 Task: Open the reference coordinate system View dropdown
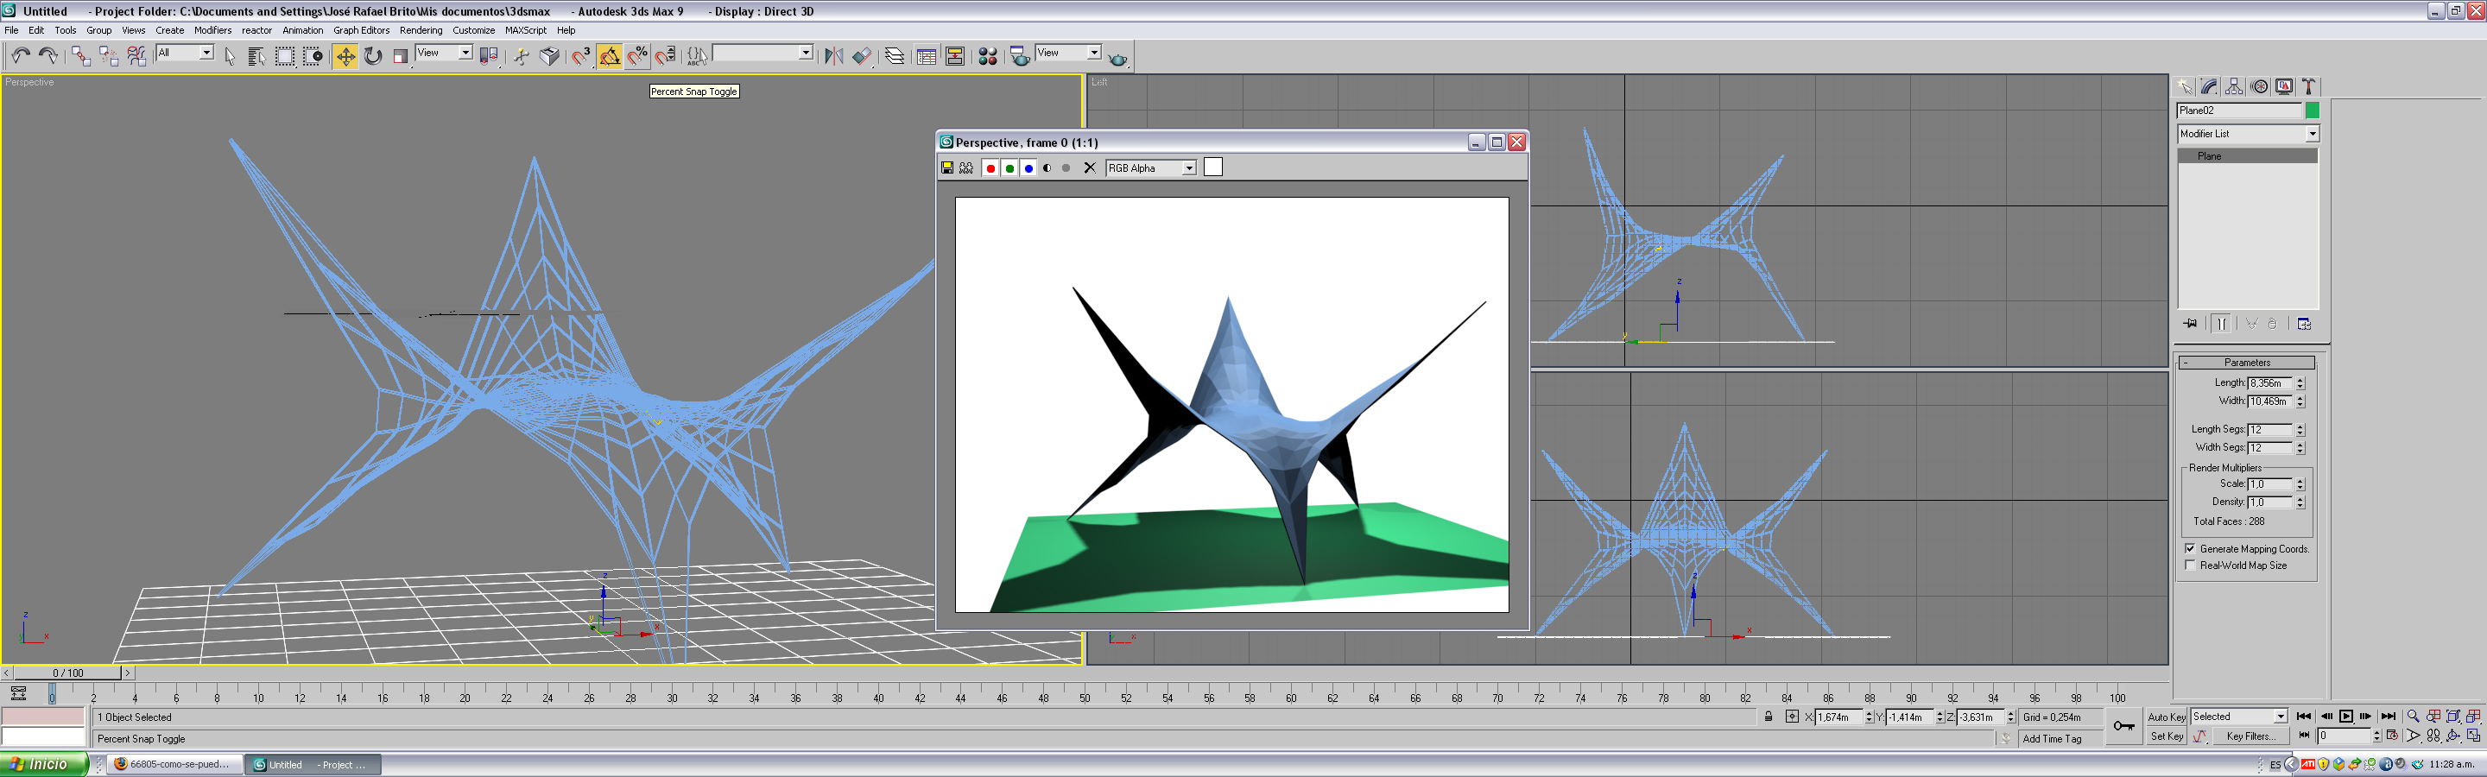click(x=444, y=53)
